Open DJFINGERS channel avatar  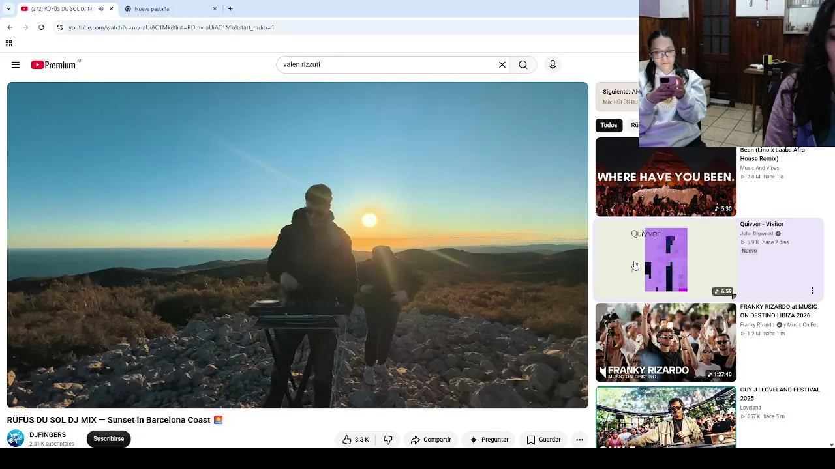[x=16, y=438]
